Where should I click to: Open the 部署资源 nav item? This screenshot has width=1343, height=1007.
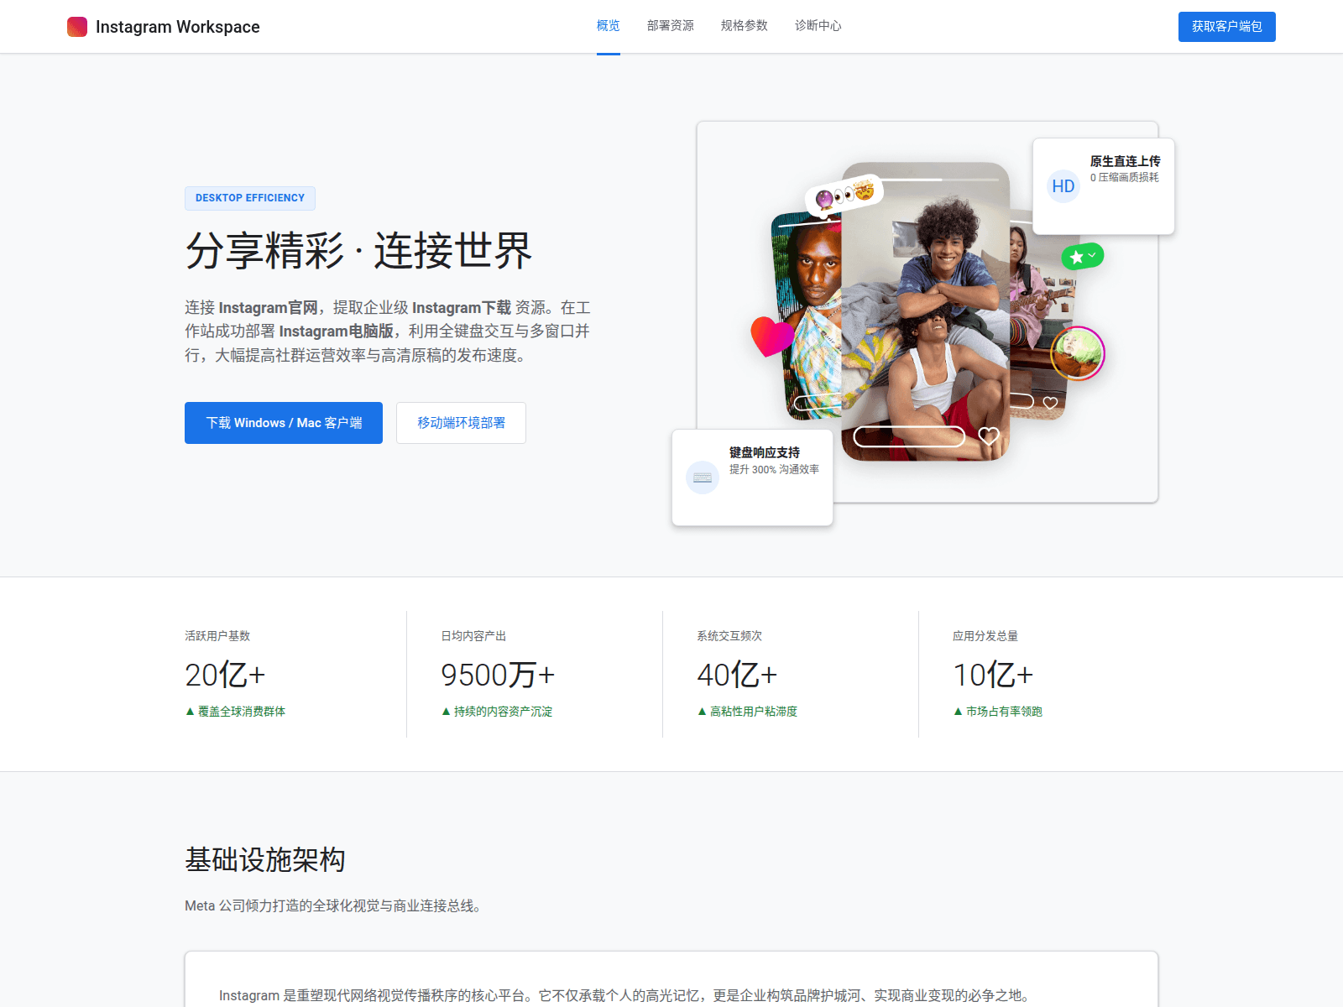point(671,26)
